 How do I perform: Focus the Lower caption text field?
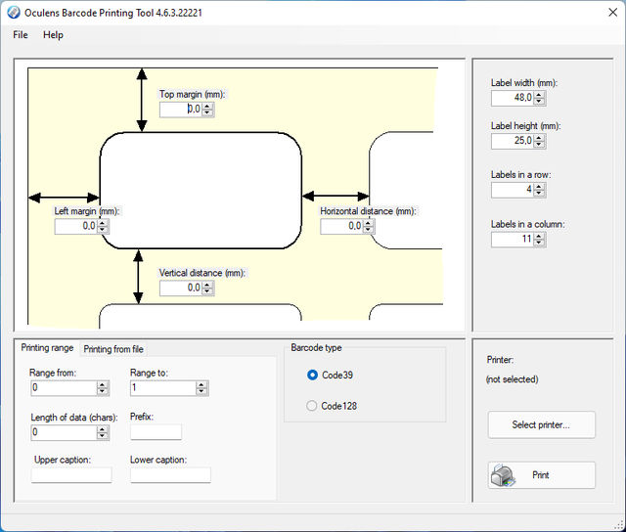(x=170, y=475)
